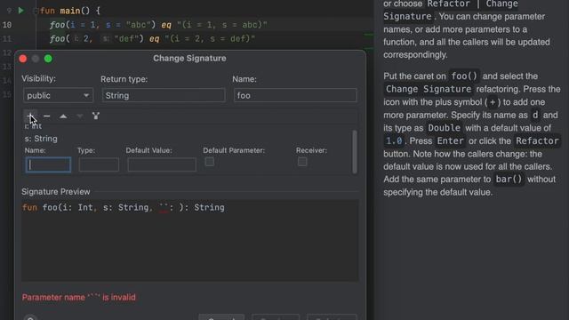The image size is (569, 320).
Task: Click the remove parameter minus icon
Action: tap(47, 116)
